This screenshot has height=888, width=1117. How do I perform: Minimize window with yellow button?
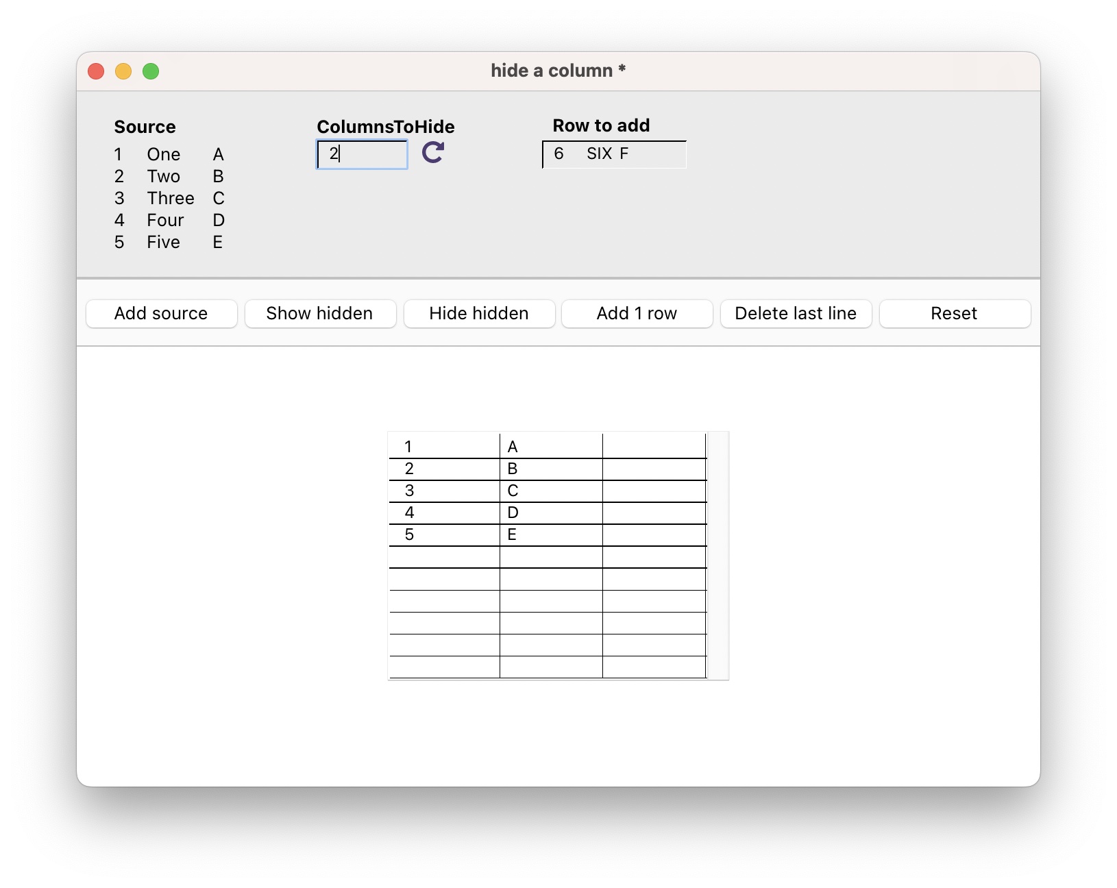(x=123, y=71)
